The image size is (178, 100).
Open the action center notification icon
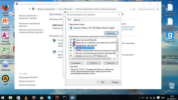158,98
